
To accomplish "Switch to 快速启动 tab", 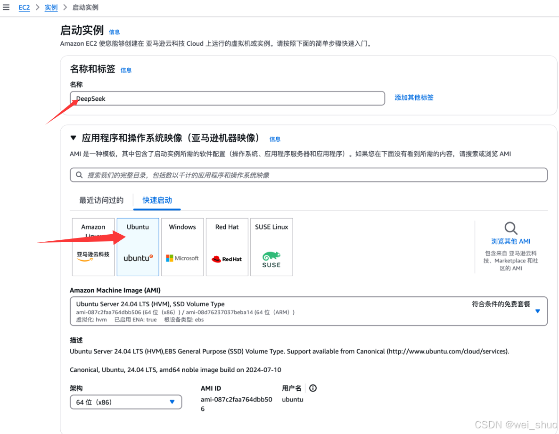I will [x=157, y=200].
